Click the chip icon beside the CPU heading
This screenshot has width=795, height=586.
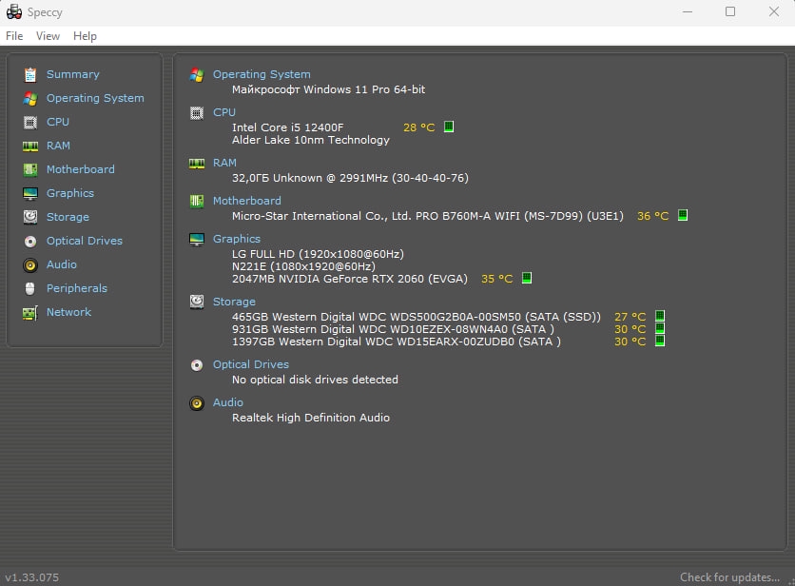tap(197, 112)
